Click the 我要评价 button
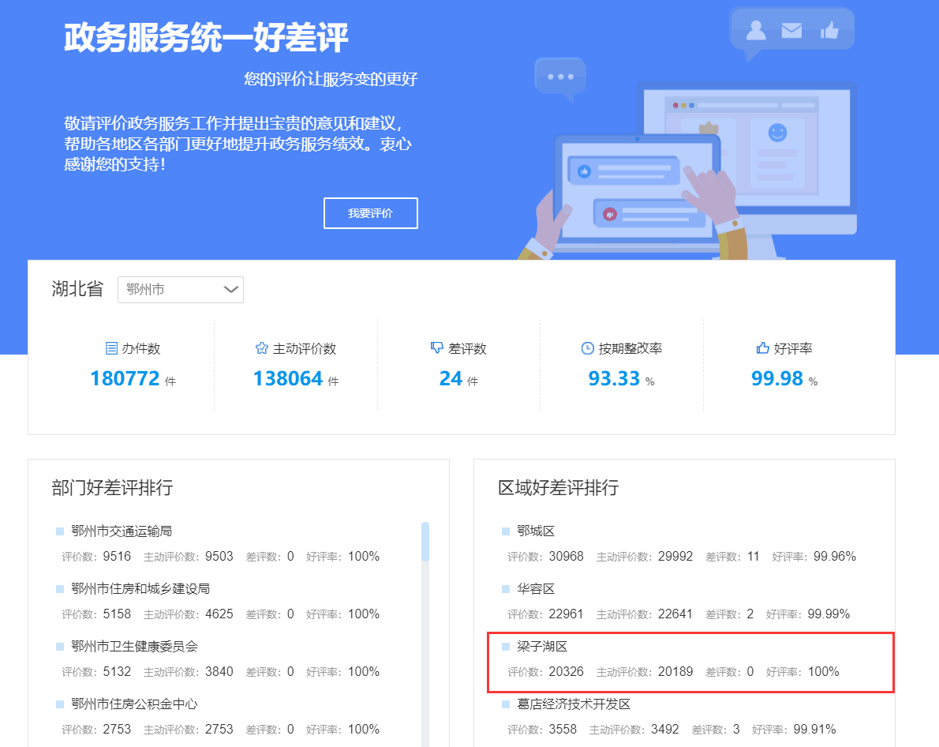The width and height of the screenshot is (939, 747). tap(371, 213)
